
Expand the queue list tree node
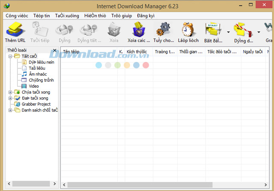[10, 110]
